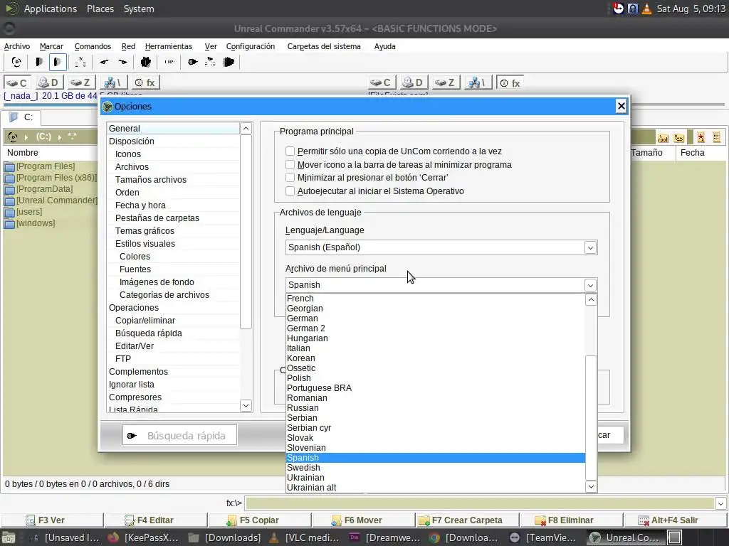Check Mover icono a la barra de tareas

pyautogui.click(x=290, y=164)
